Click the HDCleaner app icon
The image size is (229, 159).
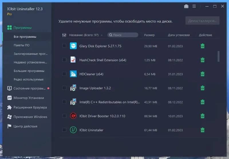[73, 74]
